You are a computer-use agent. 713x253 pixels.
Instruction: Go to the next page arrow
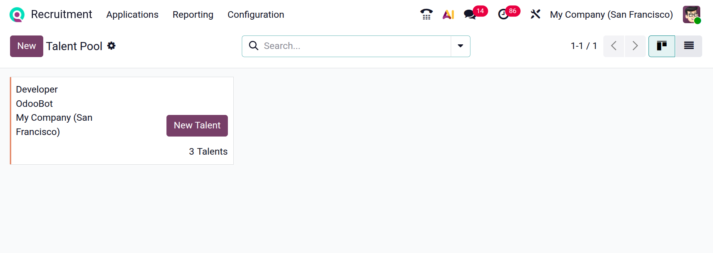[635, 46]
